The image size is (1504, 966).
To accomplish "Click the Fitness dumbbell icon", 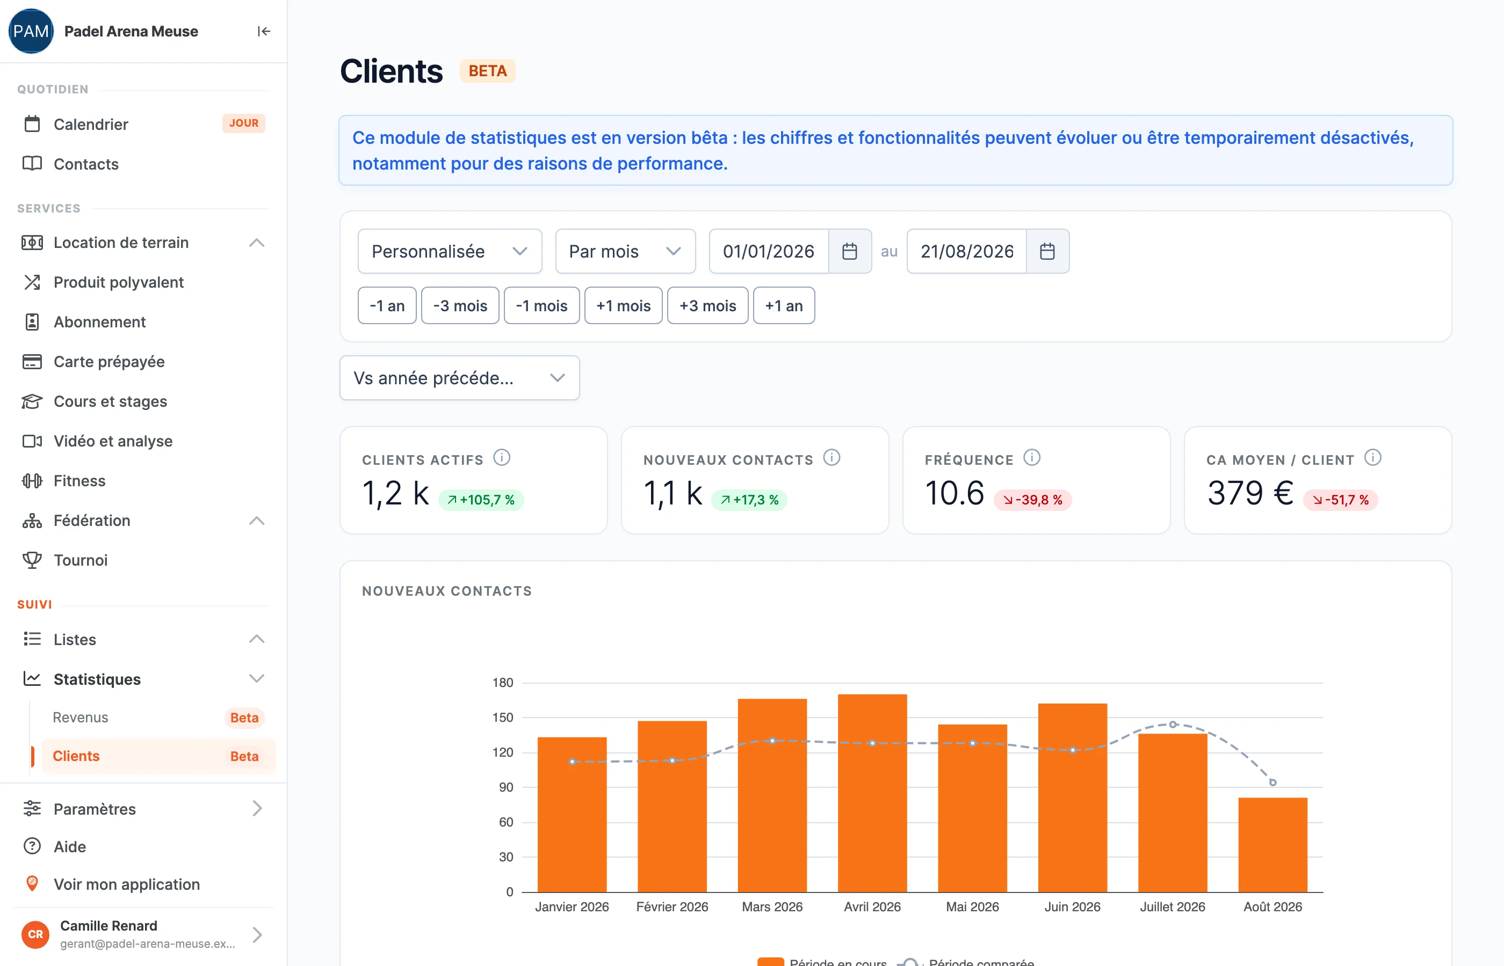I will coord(32,481).
